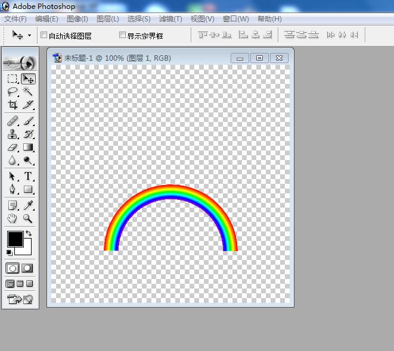Distribute left edges button
The width and height of the screenshot is (394, 351).
coord(330,35)
